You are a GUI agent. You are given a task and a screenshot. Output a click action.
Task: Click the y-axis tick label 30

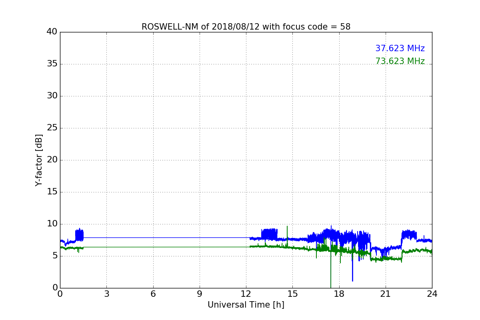click(x=52, y=96)
